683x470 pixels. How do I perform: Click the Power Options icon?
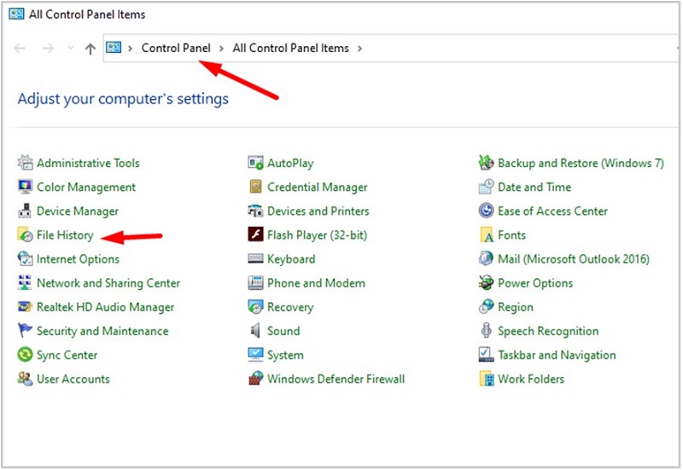486,283
